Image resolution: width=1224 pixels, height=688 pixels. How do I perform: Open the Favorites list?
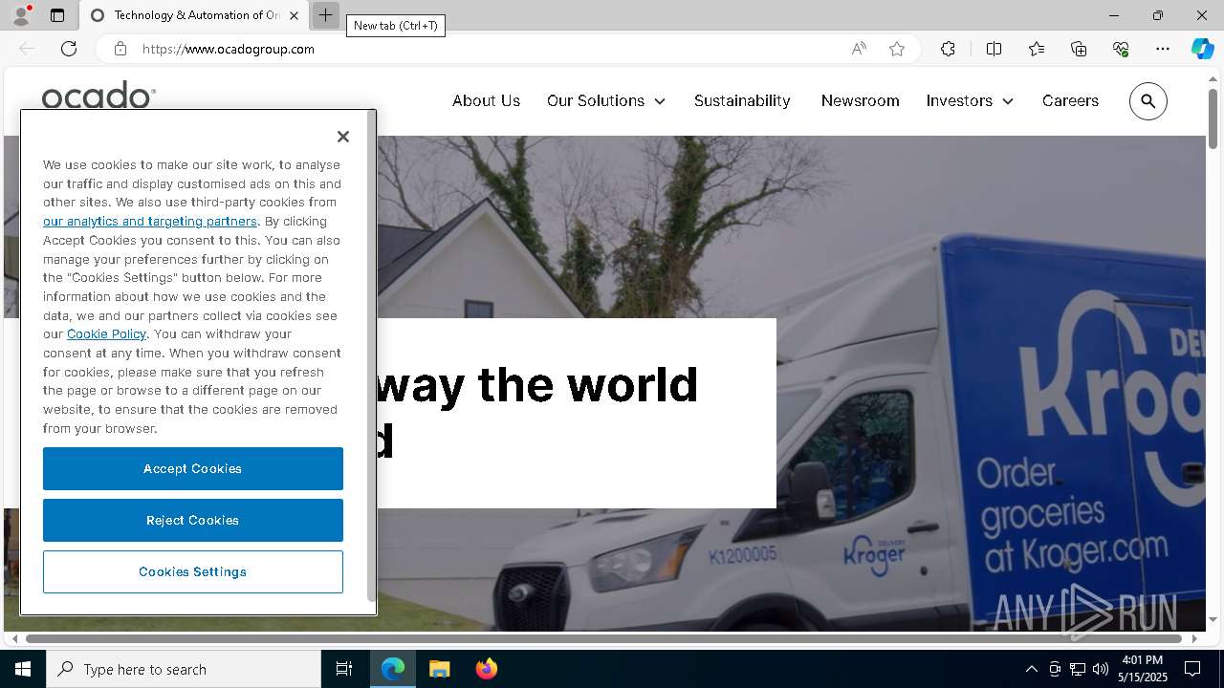pyautogui.click(x=1037, y=49)
